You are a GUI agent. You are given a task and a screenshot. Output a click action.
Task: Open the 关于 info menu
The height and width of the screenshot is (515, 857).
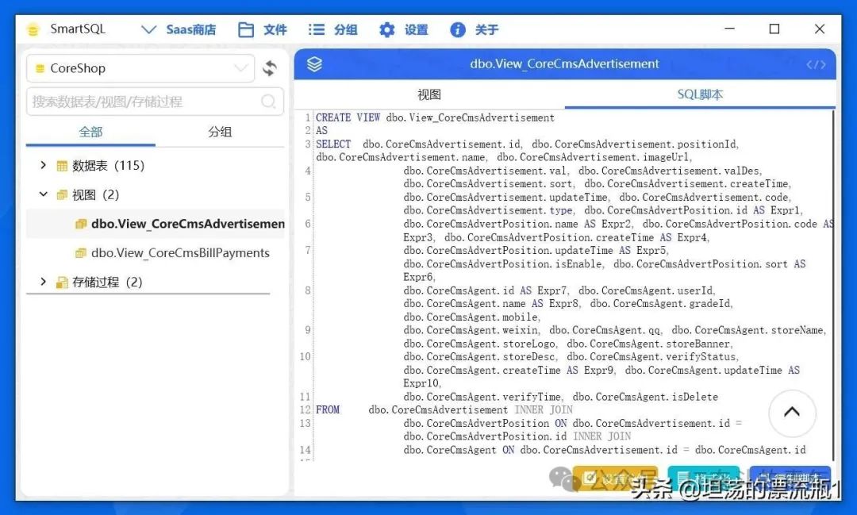click(x=474, y=29)
